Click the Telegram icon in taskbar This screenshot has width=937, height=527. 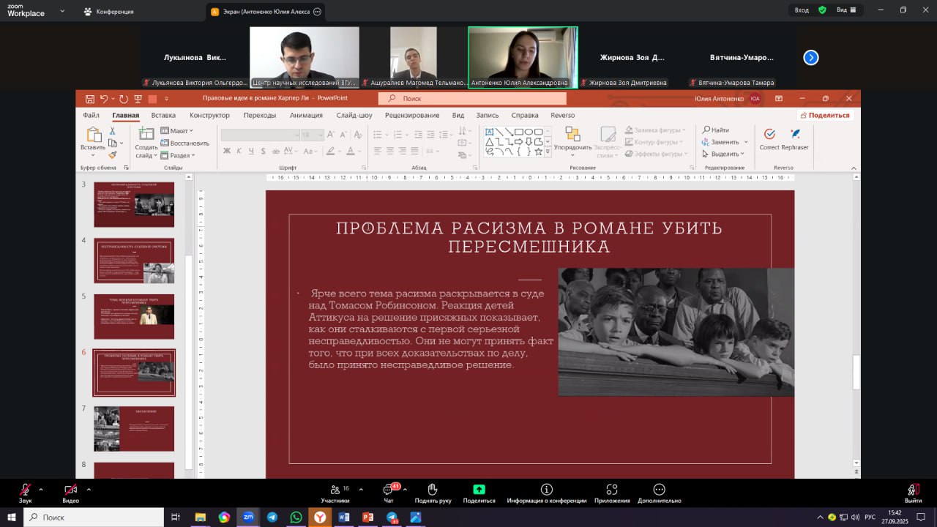[272, 517]
